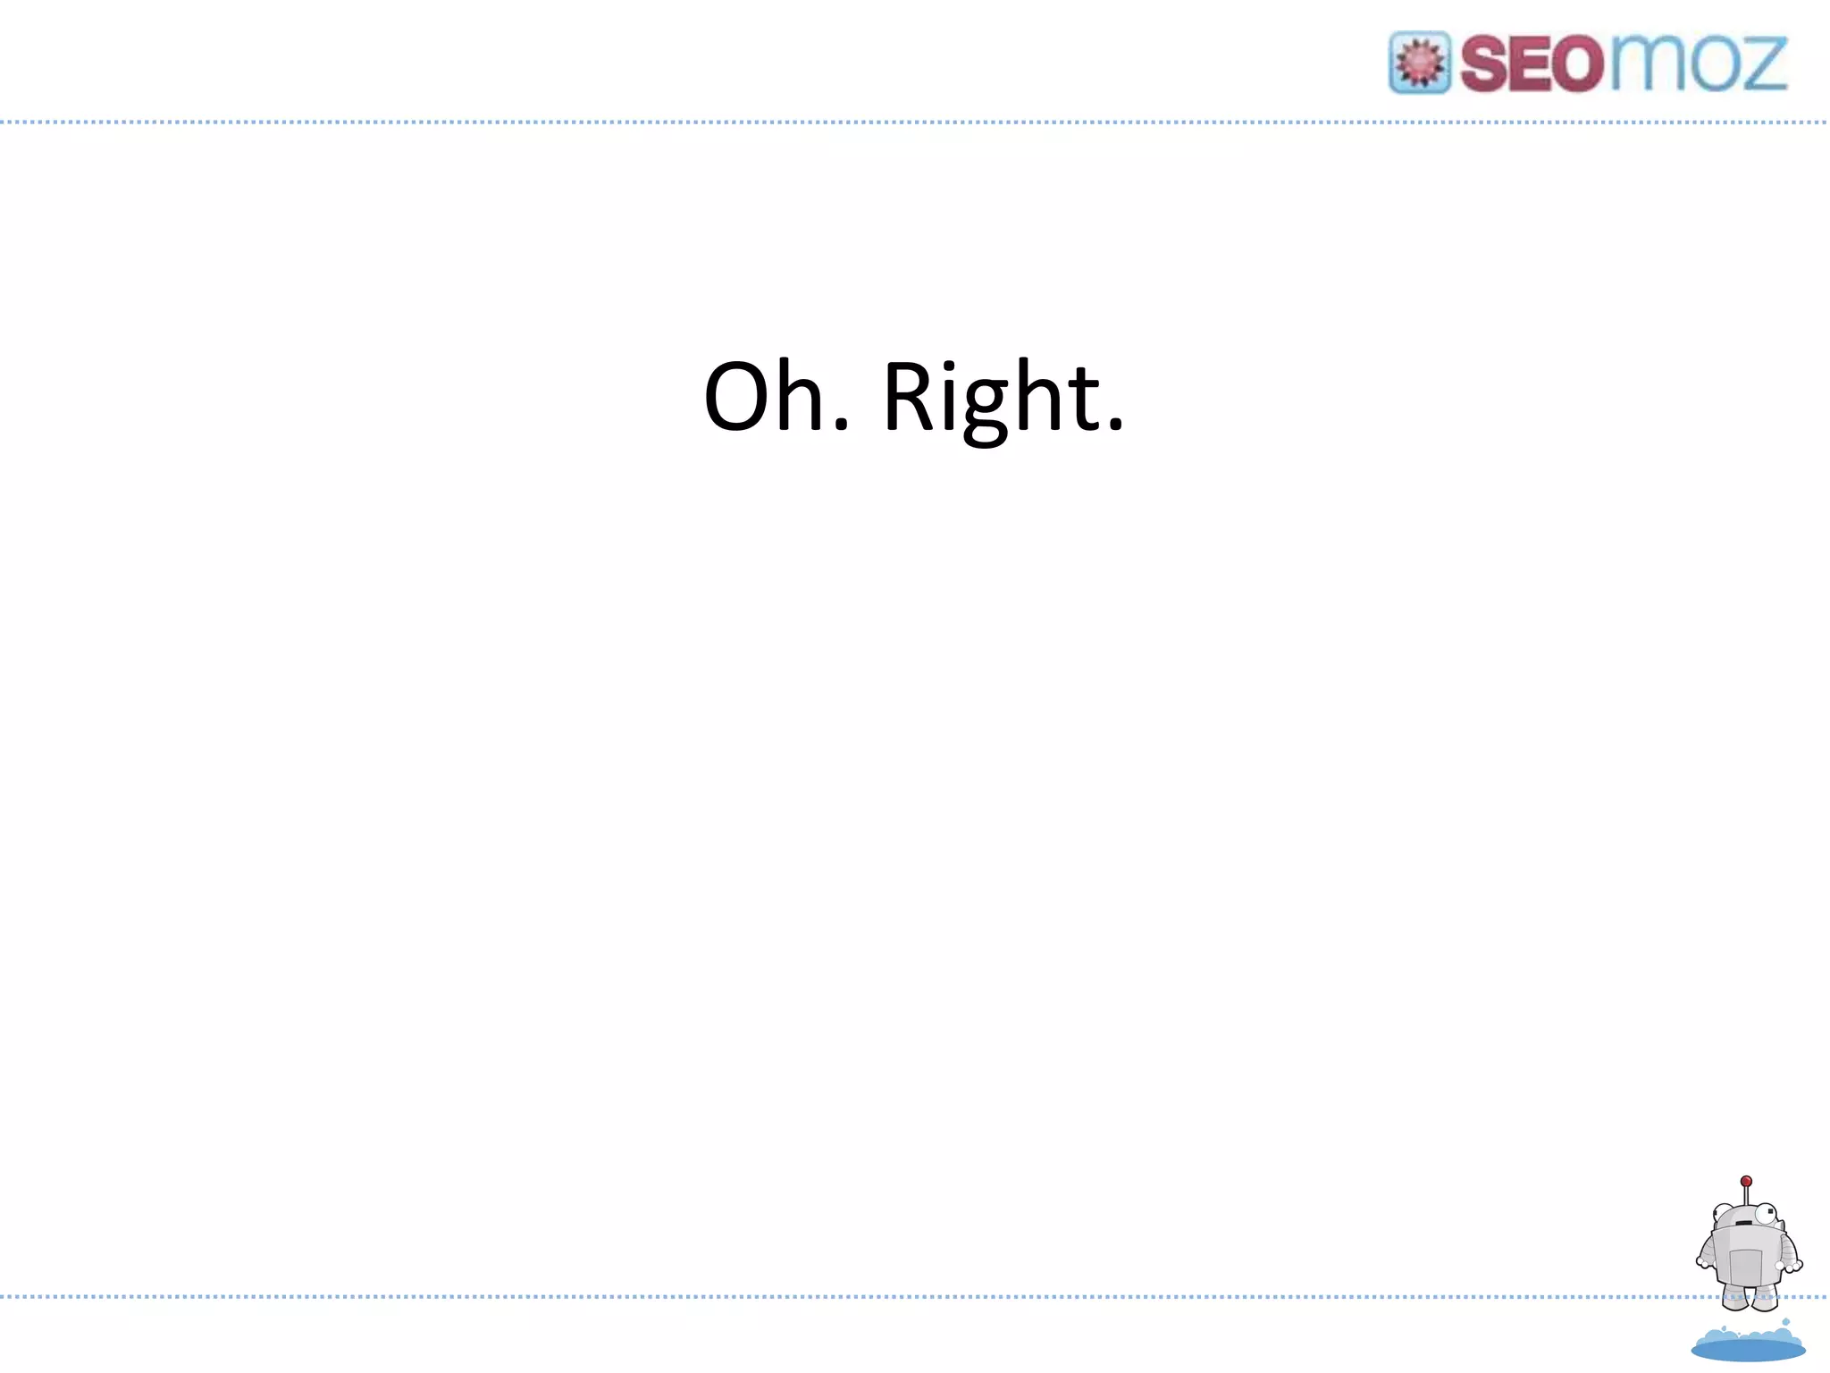Click the SEOmoz gear logo icon
1830x1373 pixels.
[x=1419, y=63]
